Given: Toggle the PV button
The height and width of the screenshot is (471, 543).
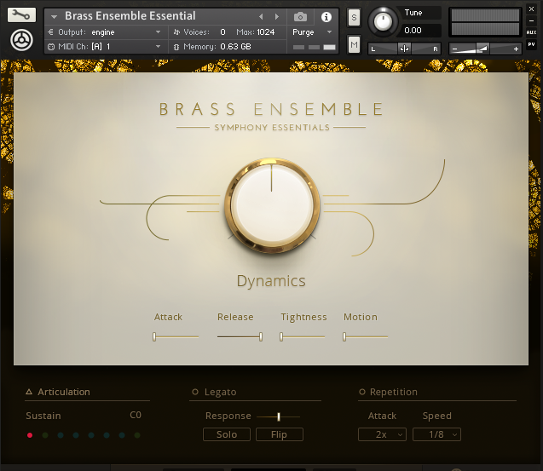Looking at the screenshot, I should (x=531, y=44).
